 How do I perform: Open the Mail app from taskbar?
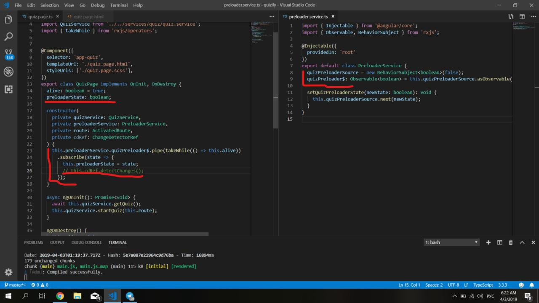(95, 296)
